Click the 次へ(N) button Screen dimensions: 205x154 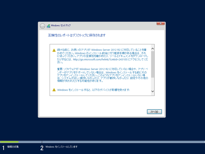[x=154, y=112]
